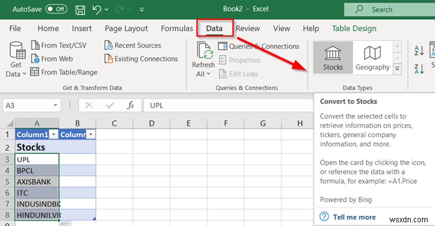Select the Data ribbon tab
This screenshot has height=226, width=435.
point(214,29)
